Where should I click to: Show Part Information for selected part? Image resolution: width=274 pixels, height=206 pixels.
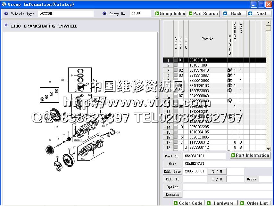pyautogui.click(x=250, y=155)
